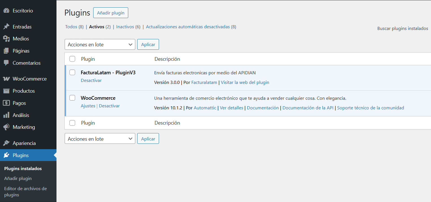
Task: Click the Entradas pushpin icon
Action: [x=6, y=27]
